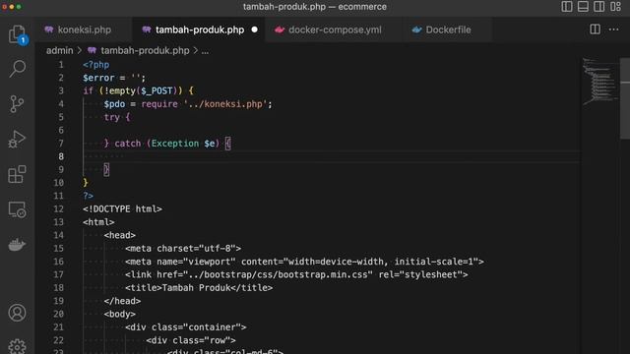
Task: Open editor More Actions menu
Action: 613,29
